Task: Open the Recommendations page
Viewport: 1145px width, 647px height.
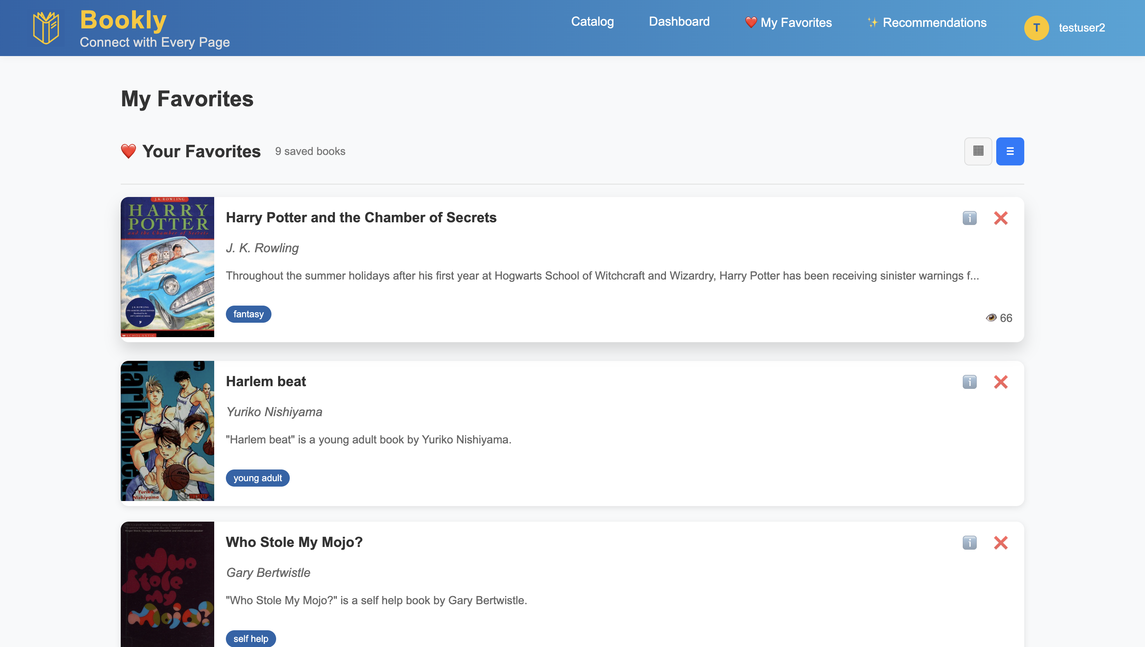Action: pyautogui.click(x=927, y=23)
